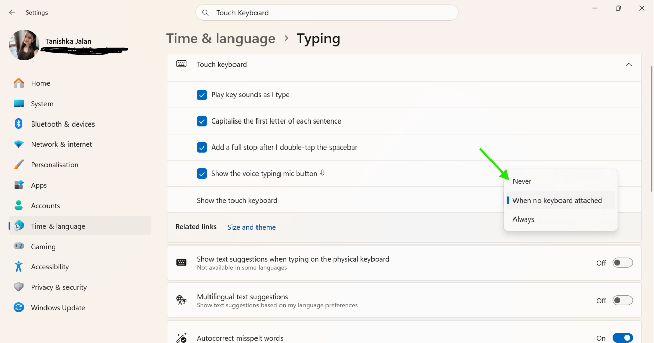Click the Related links label
654x343 pixels.
click(x=196, y=227)
